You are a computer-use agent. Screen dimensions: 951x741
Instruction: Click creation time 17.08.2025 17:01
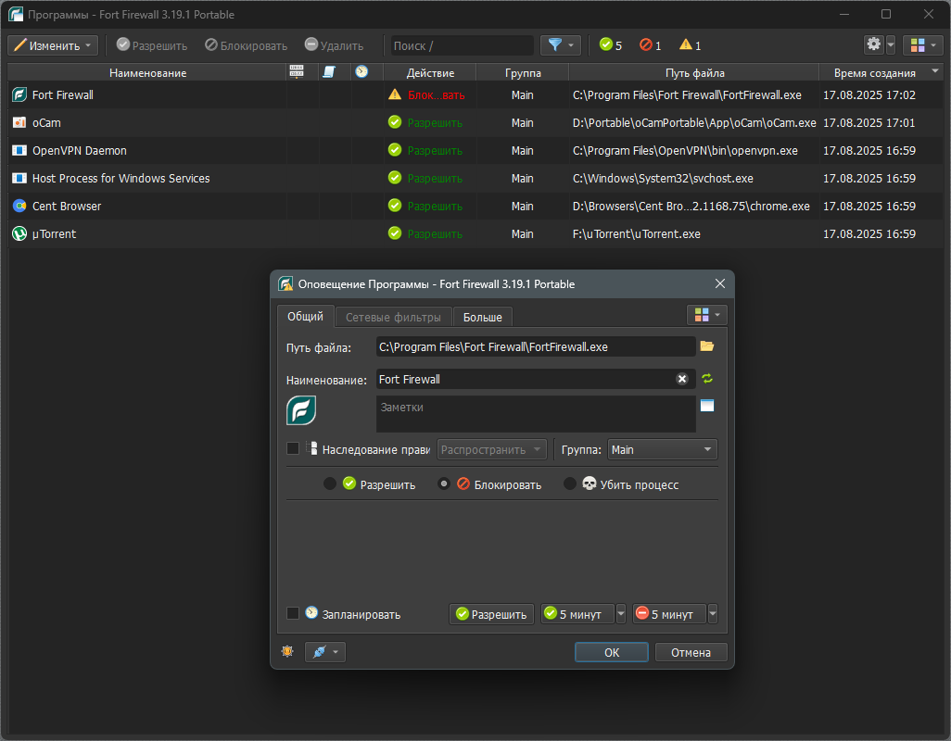tap(869, 122)
